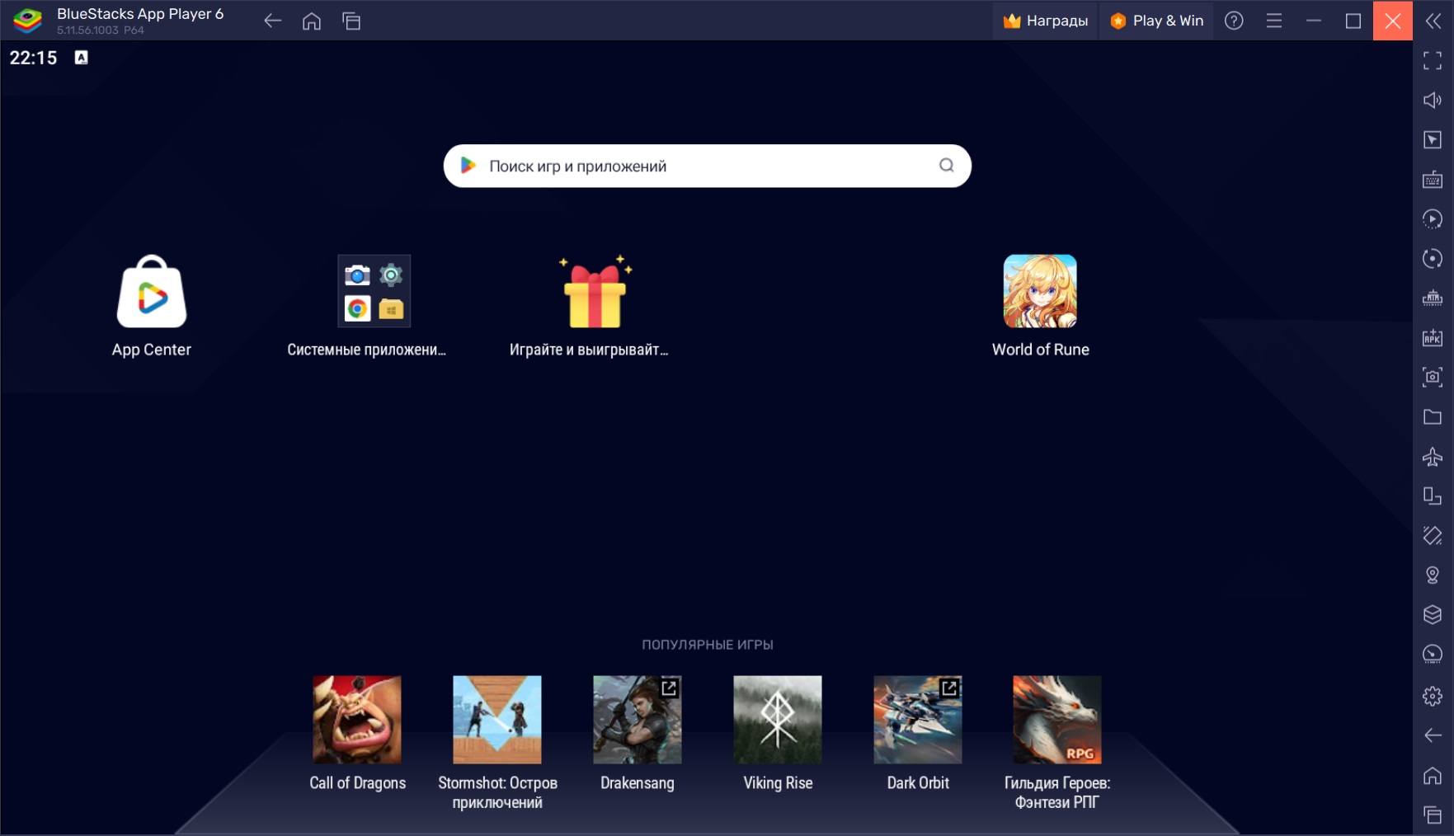Click the keyboard indicator next to clock
The image size is (1454, 836).
coord(81,58)
